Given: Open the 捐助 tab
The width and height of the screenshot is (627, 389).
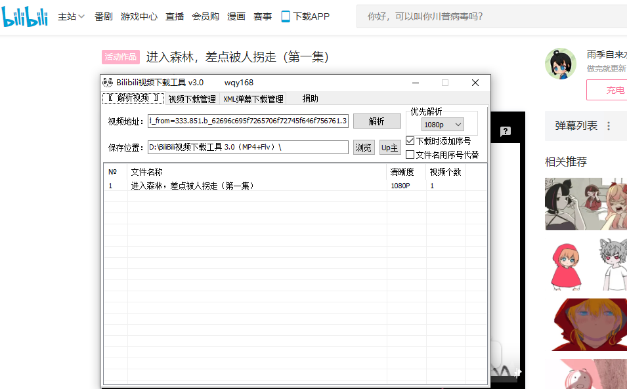Looking at the screenshot, I should pyautogui.click(x=310, y=98).
